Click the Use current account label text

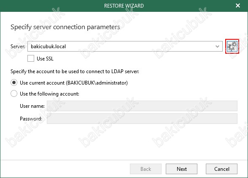tap(74, 83)
